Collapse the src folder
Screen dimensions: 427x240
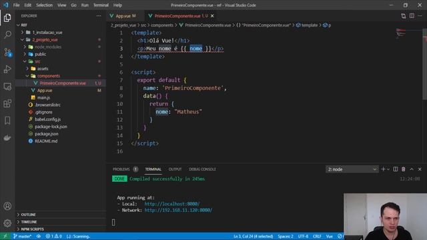pos(25,61)
